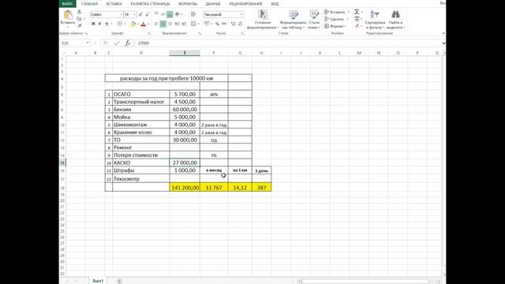Switch to the РЕЦЕНЗИРОВАНИЕ tab
505x284 pixels.
coord(245,4)
